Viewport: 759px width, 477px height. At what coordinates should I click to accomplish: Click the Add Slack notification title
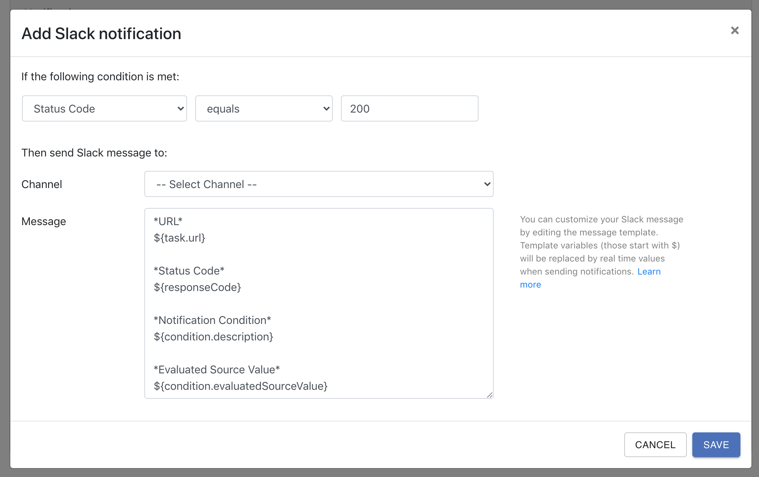(101, 34)
